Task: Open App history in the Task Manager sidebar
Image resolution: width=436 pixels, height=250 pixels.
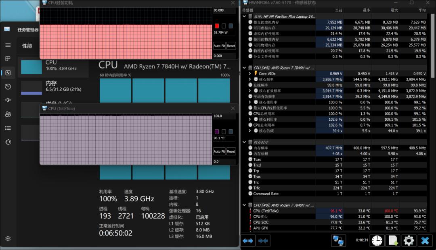Action: click(8, 87)
